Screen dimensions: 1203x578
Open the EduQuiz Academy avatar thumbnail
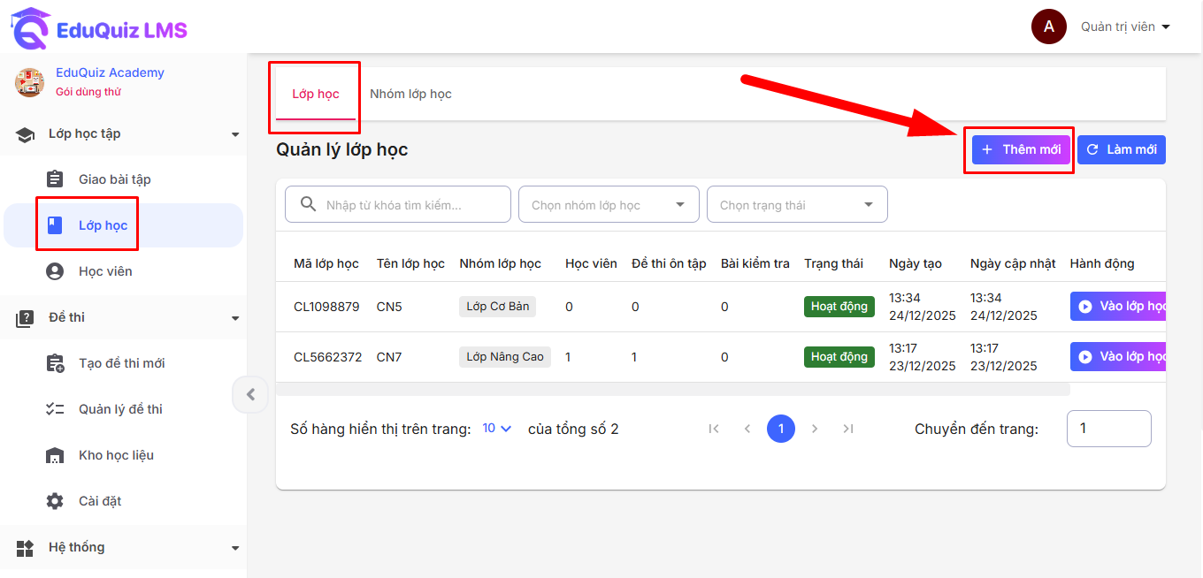point(29,82)
